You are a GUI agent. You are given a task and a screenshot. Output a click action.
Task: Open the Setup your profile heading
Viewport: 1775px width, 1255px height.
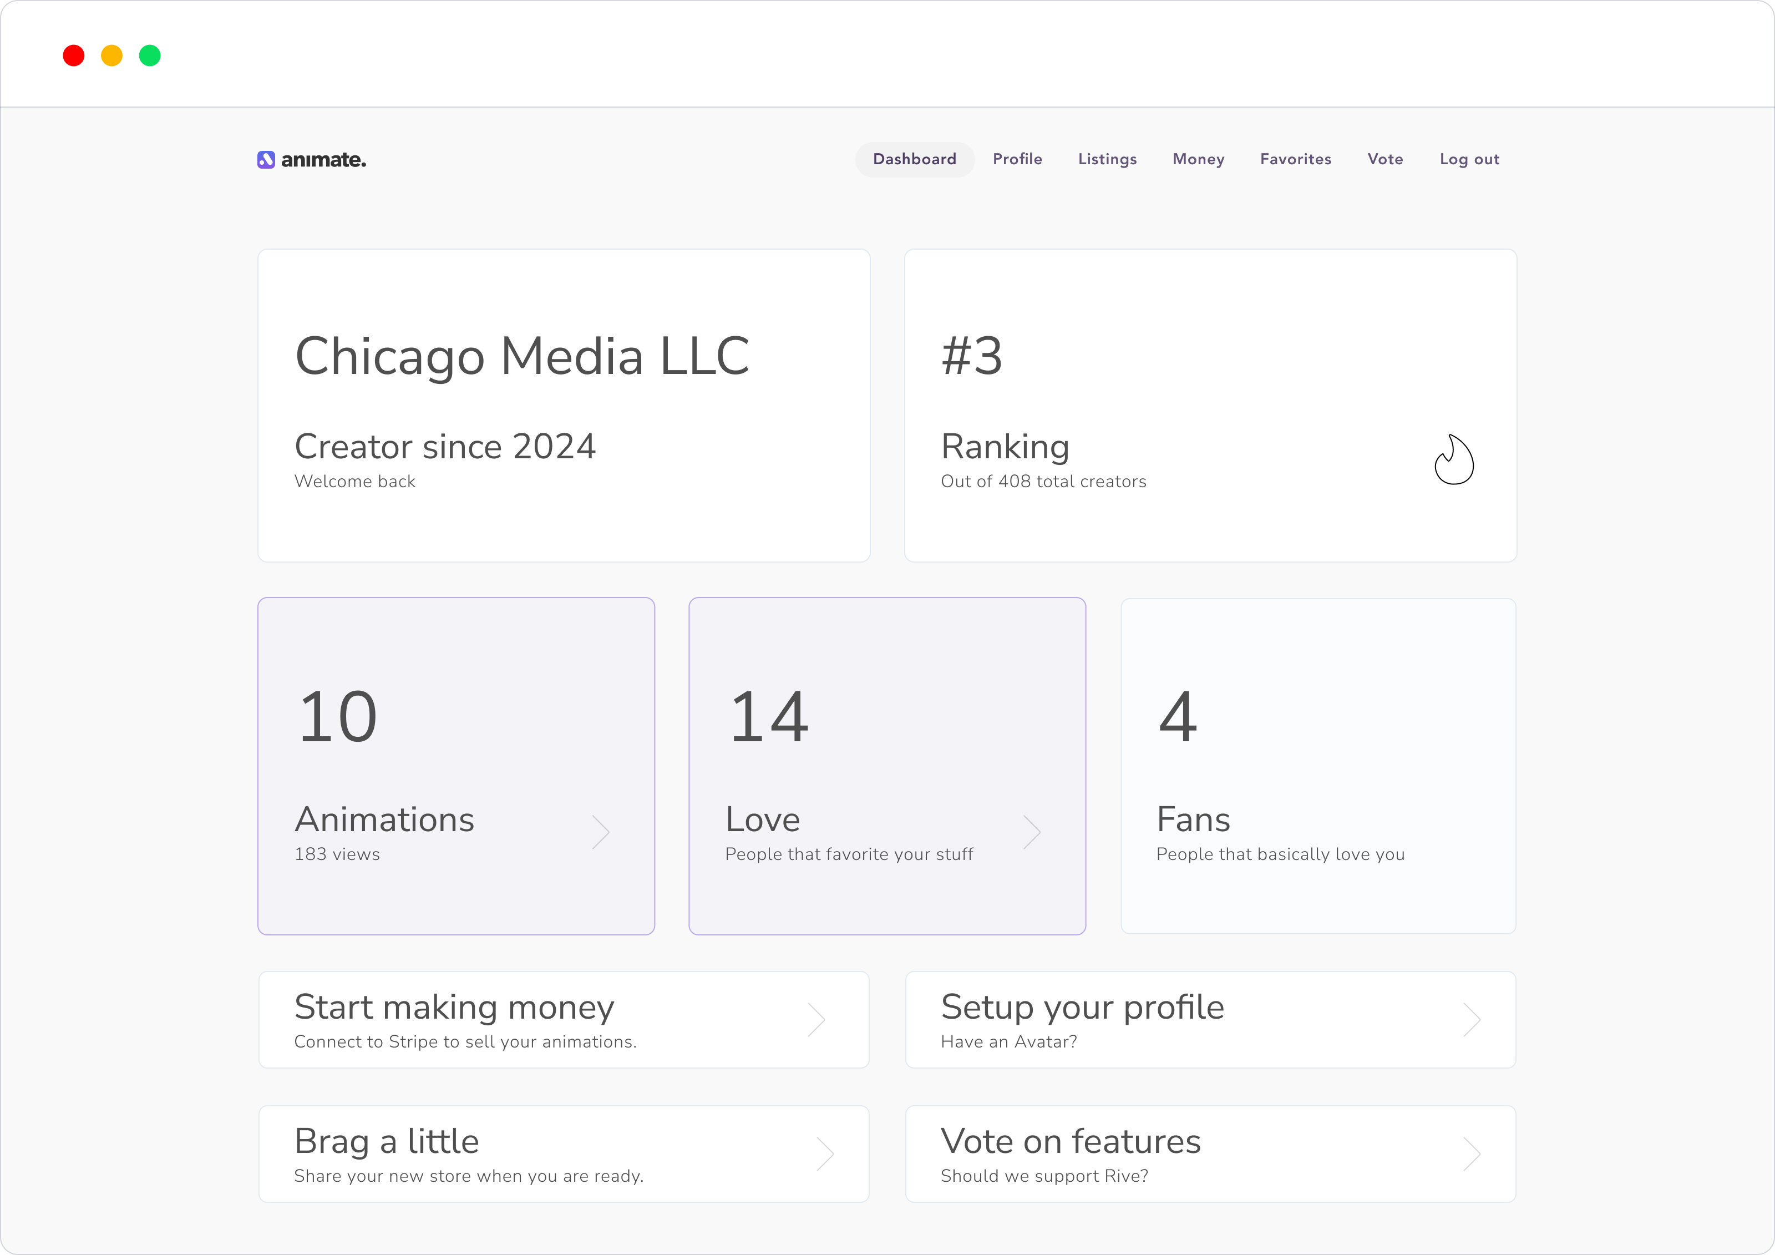(1082, 1007)
